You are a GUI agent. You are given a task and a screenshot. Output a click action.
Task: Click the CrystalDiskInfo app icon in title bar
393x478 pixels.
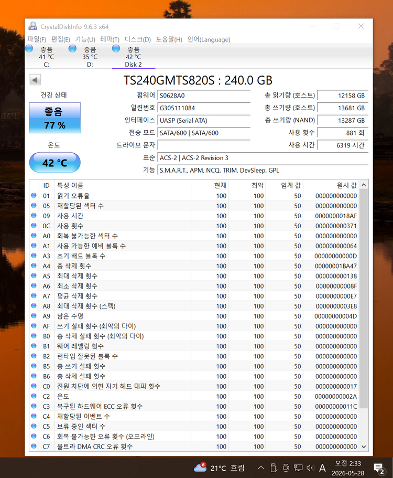(x=32, y=26)
